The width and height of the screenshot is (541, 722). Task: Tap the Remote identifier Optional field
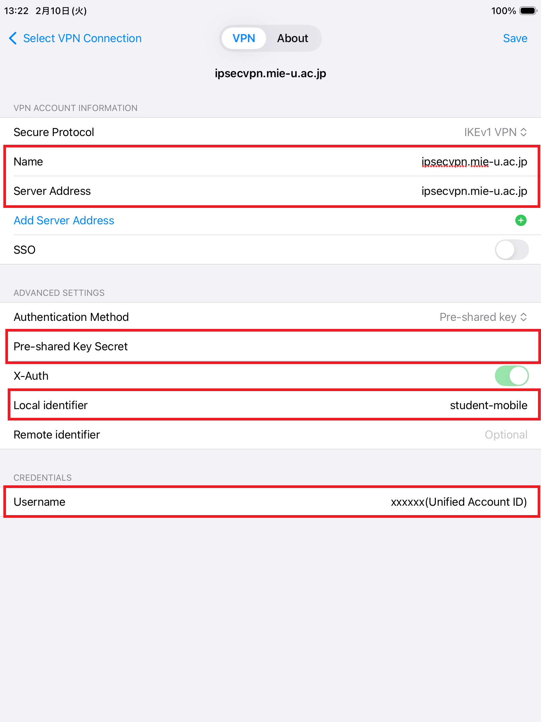click(x=506, y=435)
